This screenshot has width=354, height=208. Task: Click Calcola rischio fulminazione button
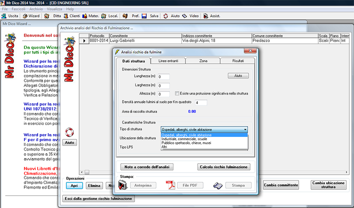[x=224, y=167]
